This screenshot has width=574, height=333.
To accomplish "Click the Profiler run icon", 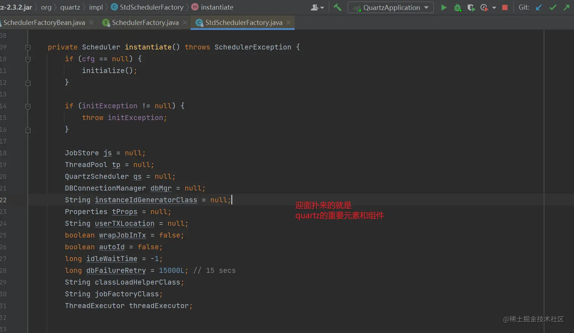I will coord(484,7).
